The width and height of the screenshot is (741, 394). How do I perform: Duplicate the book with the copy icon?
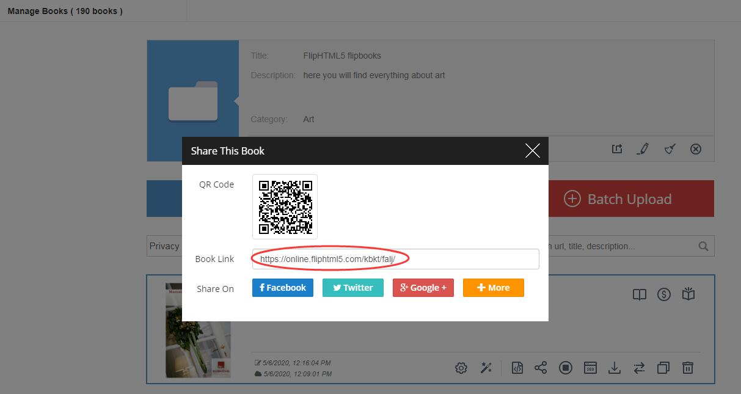pos(663,367)
